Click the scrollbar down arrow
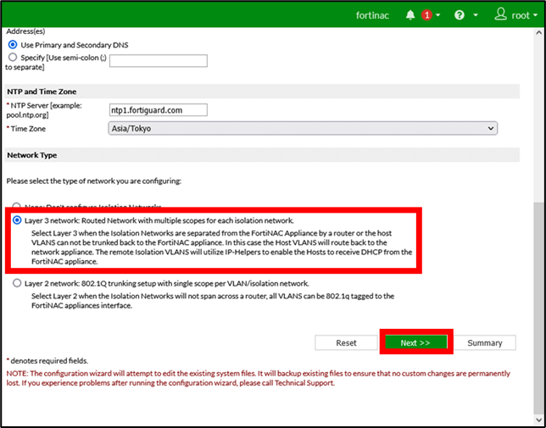The height and width of the screenshot is (428, 546). [x=538, y=419]
